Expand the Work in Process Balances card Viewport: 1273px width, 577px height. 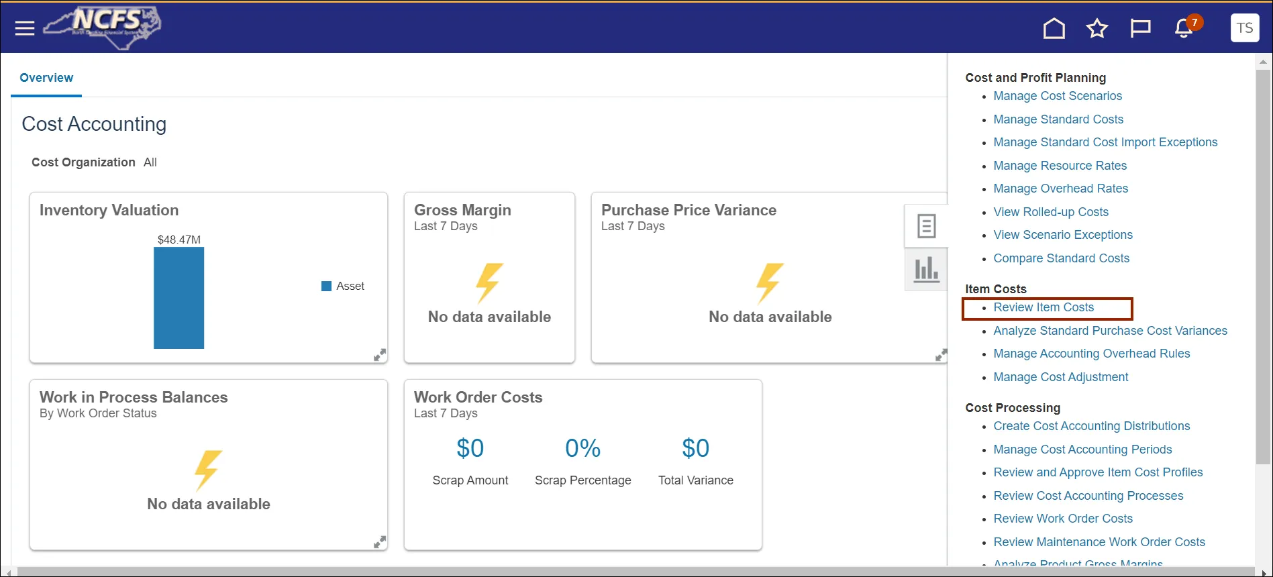[x=380, y=542]
